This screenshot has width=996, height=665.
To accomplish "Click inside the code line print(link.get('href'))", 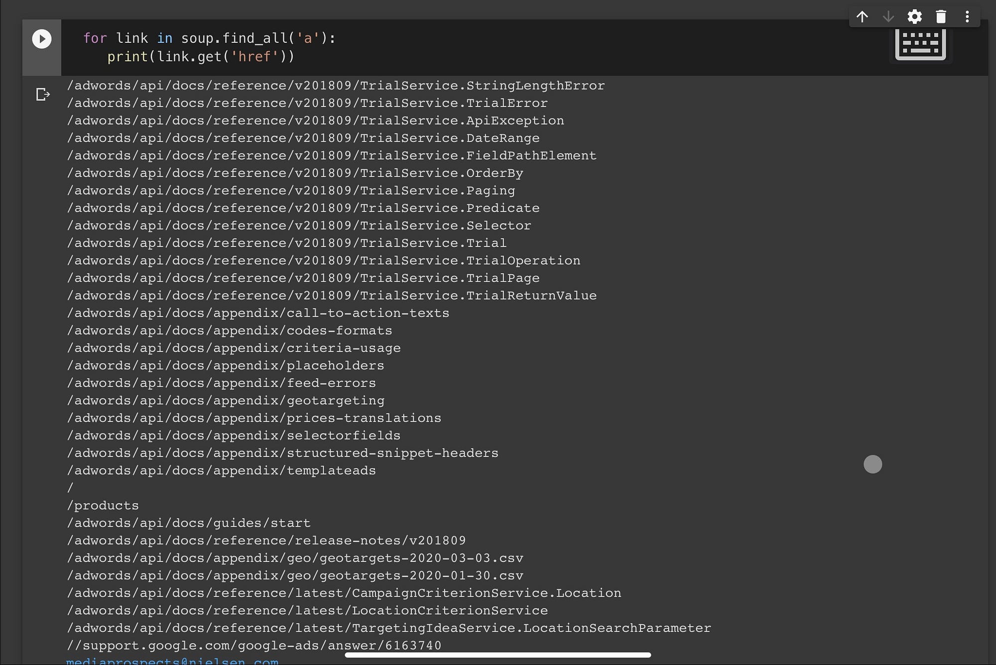I will 201,57.
